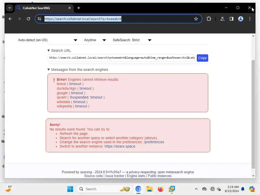This screenshot has width=260, height=195.
Task: Click the muted volume tray icon
Action: (x=219, y=189)
